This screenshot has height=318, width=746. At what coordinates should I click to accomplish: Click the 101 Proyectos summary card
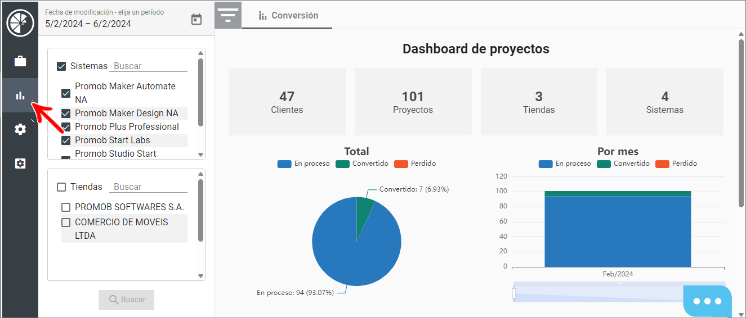(x=413, y=102)
